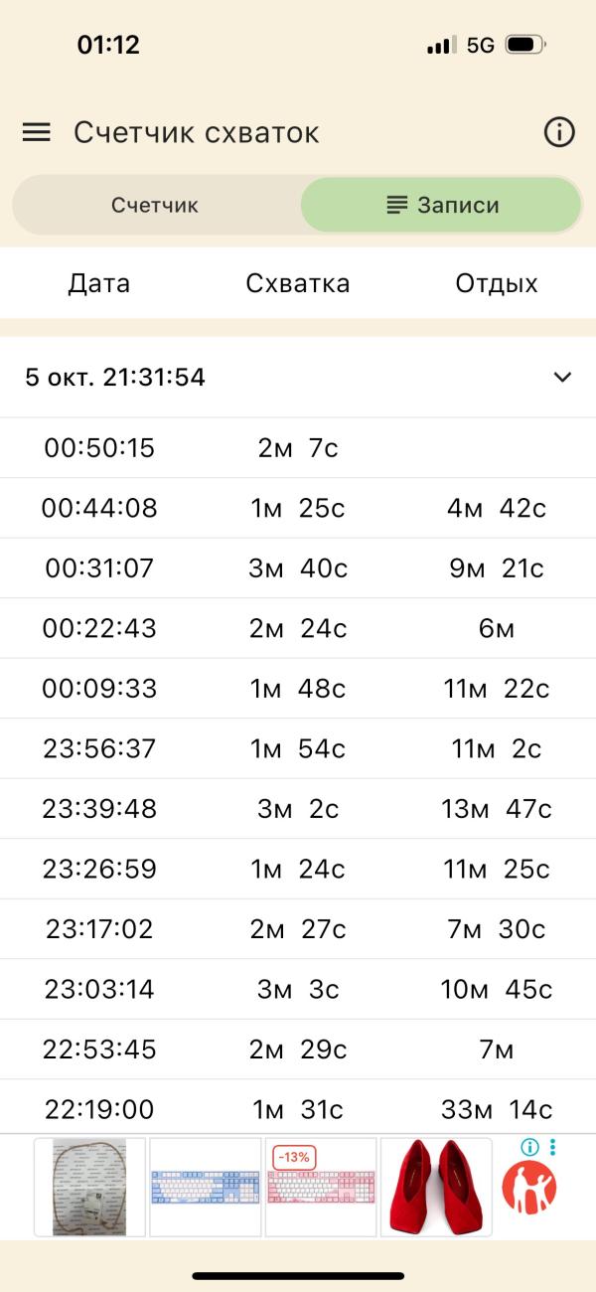Screen dimensions: 596x1292
Task: Select the Записи tab
Action: point(442,206)
